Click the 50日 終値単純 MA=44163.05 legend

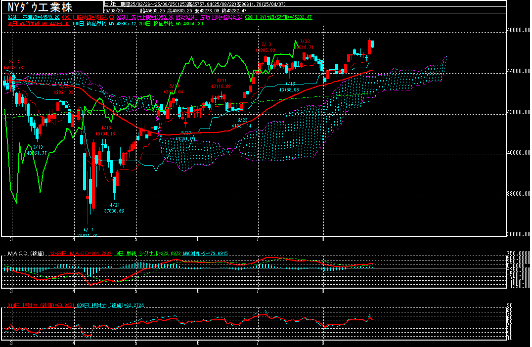39,24
